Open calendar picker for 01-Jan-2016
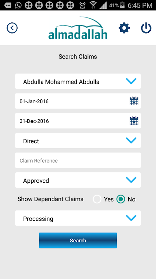Viewport: 156px width, 279px height. click(134, 101)
